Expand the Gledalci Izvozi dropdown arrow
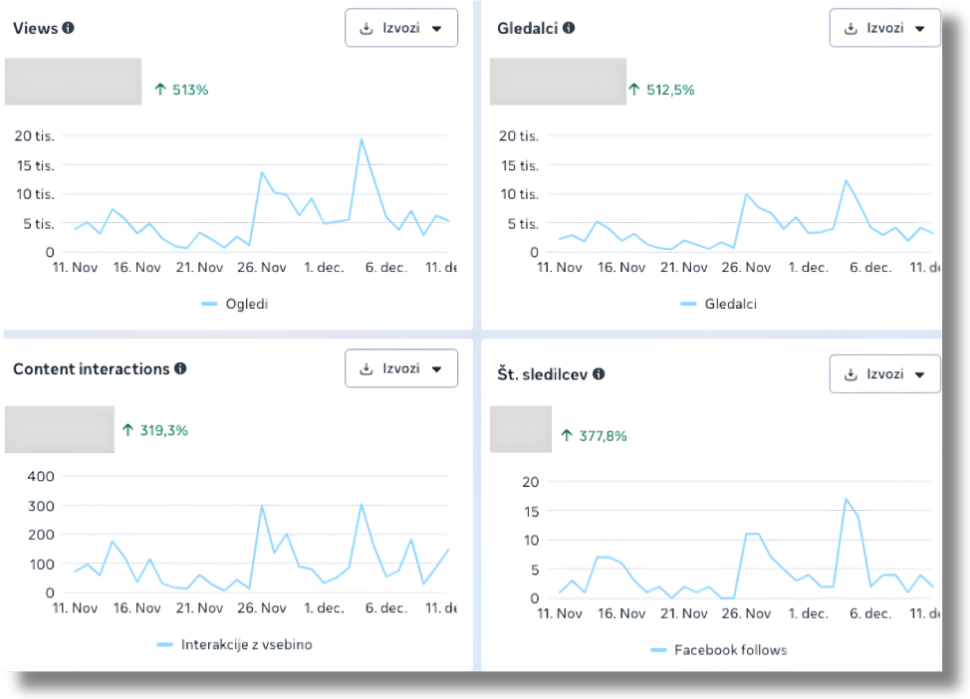970x699 pixels. pos(920,29)
